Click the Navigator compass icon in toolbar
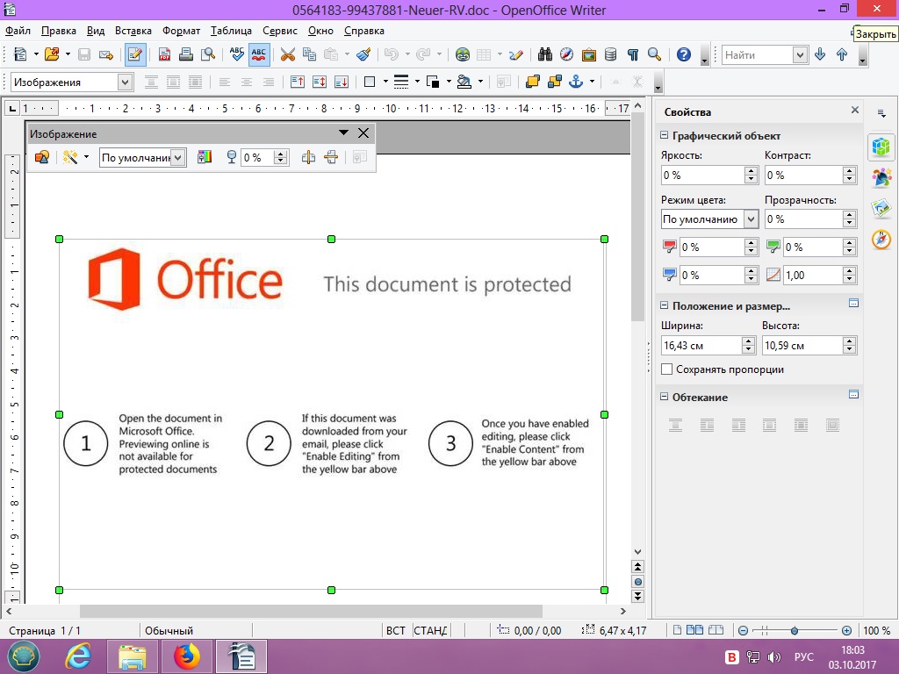Image resolution: width=899 pixels, height=674 pixels. click(566, 54)
